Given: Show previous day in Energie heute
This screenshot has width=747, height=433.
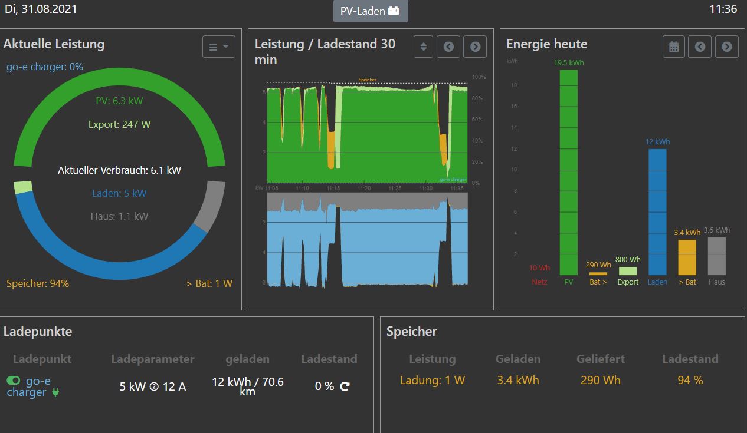Looking at the screenshot, I should tap(700, 47).
